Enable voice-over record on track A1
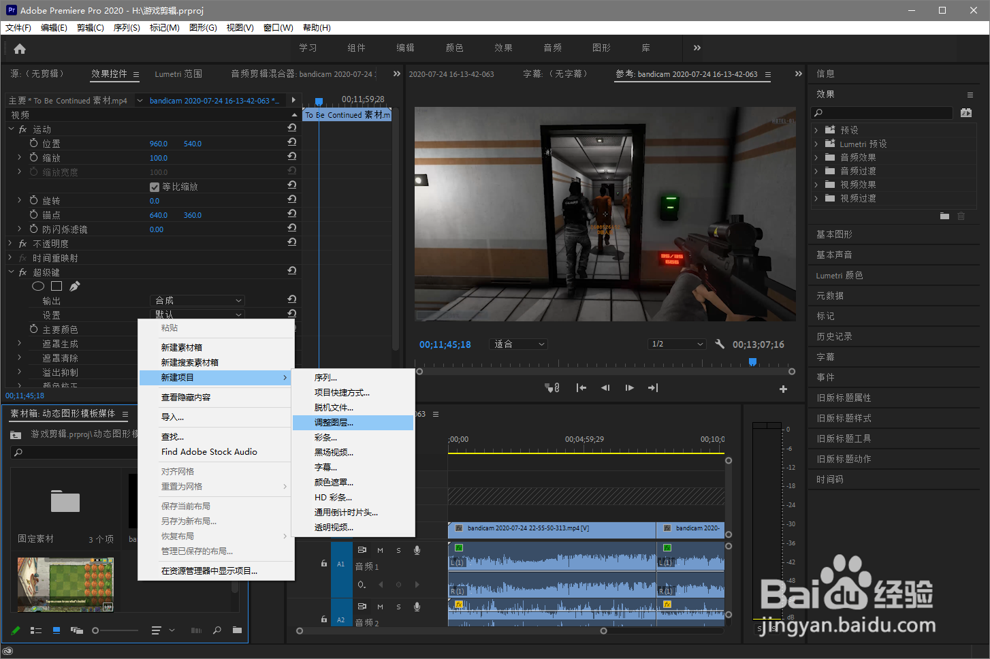 coord(417,550)
